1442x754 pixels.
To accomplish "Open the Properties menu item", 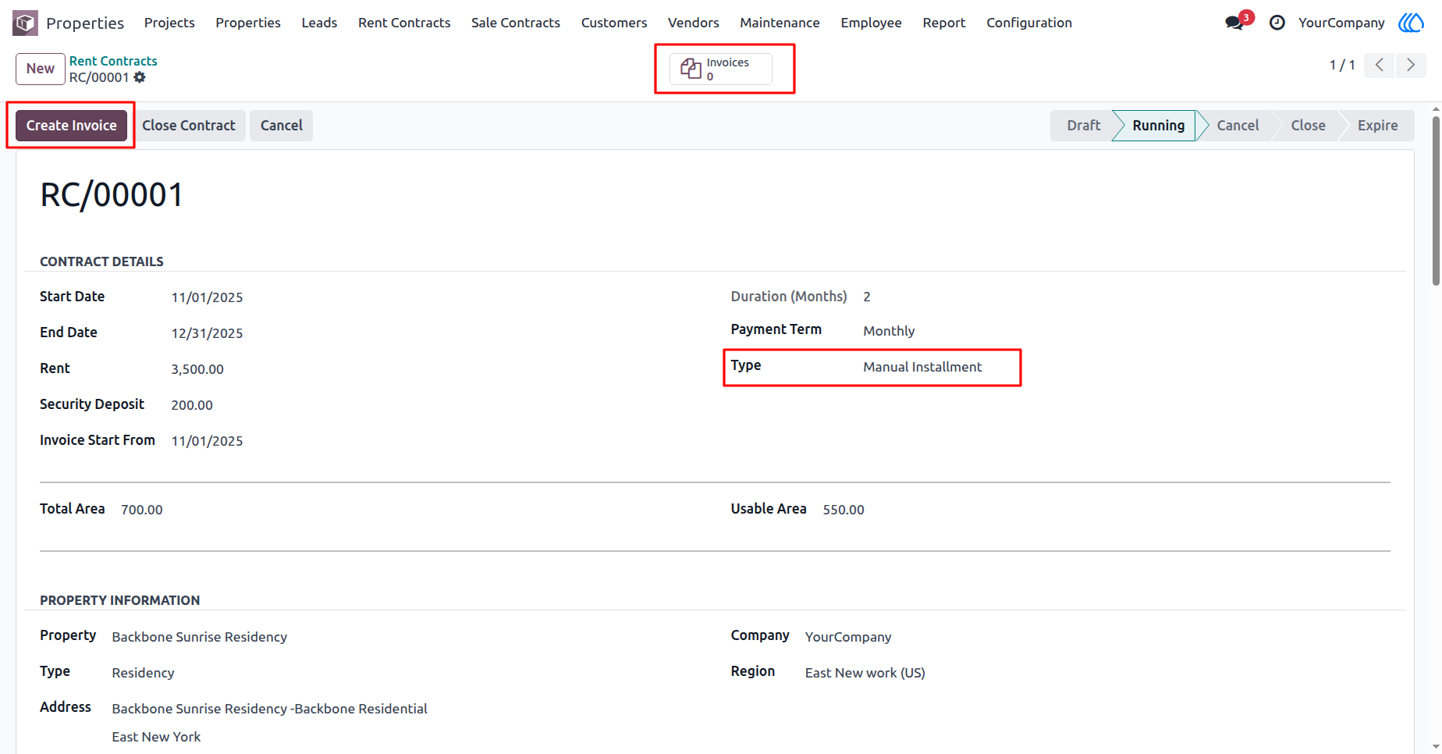I will pos(248,23).
